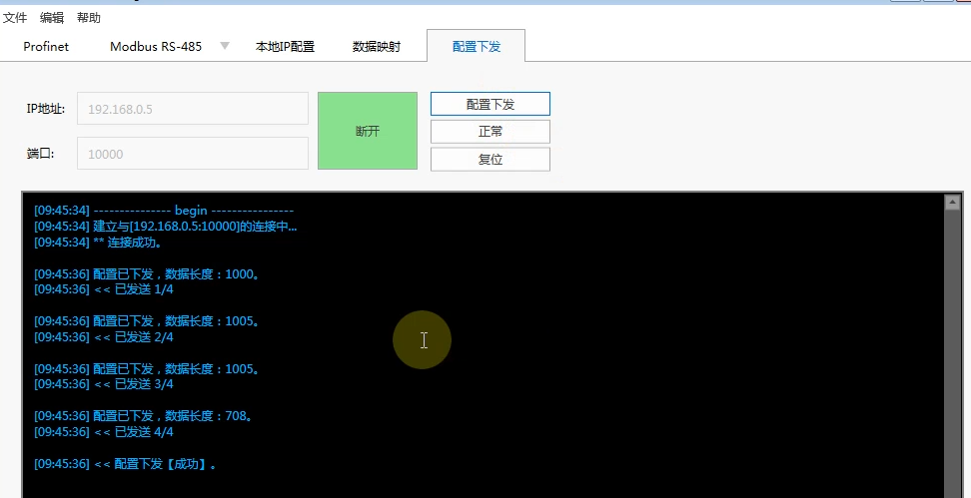Open the 编辑 menu

[51, 18]
